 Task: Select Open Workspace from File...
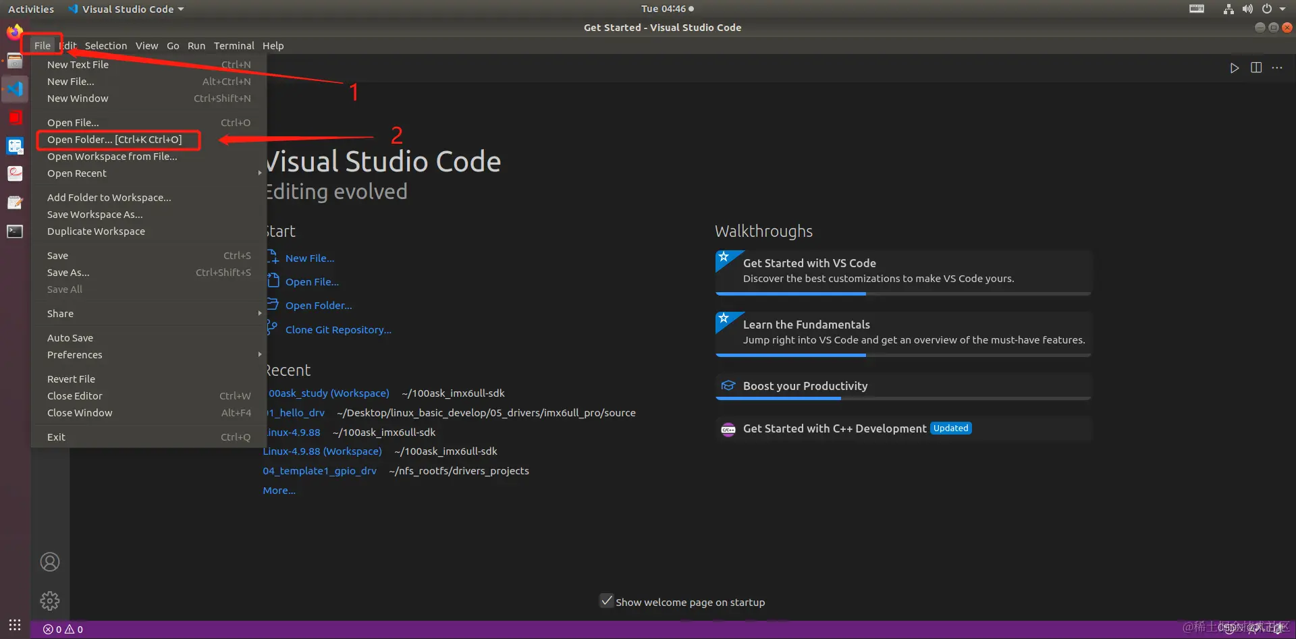(x=149, y=157)
